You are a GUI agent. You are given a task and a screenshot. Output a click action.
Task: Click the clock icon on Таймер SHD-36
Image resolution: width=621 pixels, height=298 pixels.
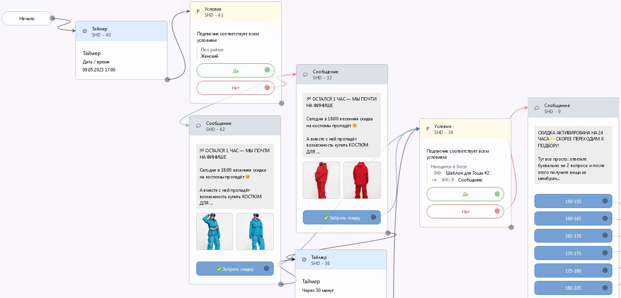[304, 260]
